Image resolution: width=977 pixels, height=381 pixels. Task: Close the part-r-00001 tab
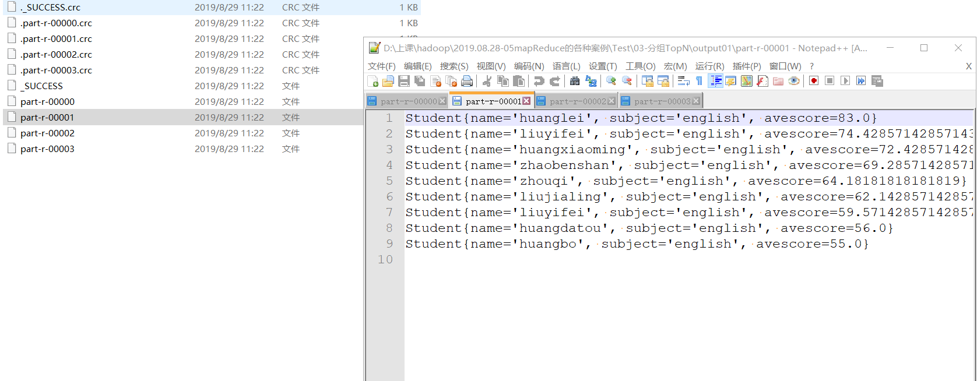pyautogui.click(x=526, y=101)
